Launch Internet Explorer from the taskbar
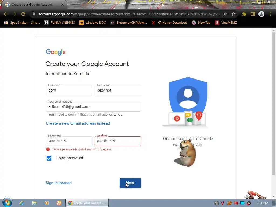 pyautogui.click(x=22, y=203)
